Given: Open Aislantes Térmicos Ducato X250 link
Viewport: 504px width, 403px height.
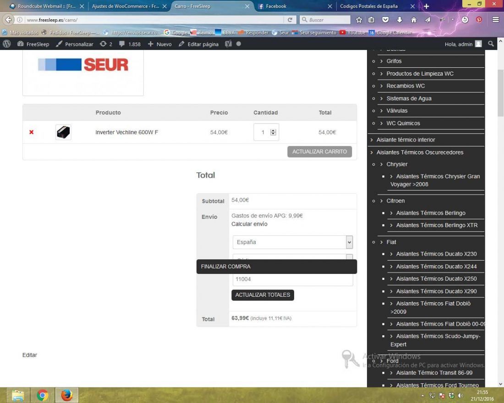Looking at the screenshot, I should tap(436, 278).
